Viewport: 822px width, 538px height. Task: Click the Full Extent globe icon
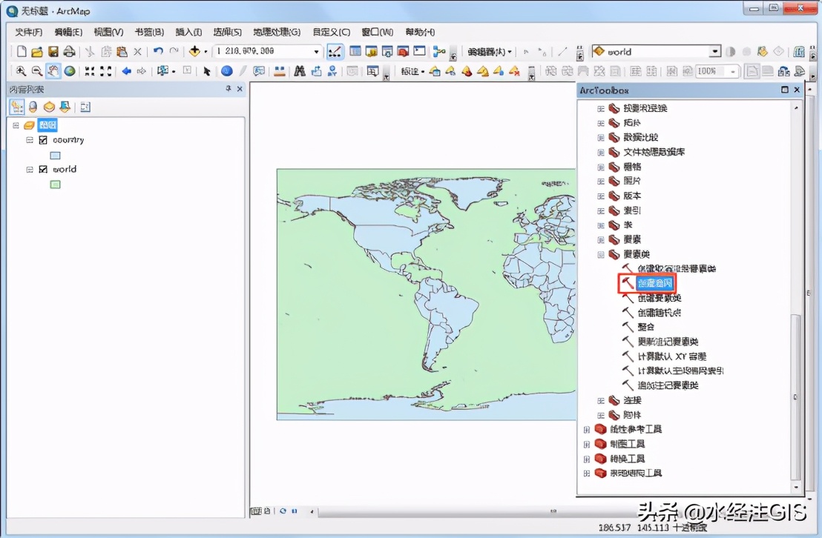point(70,71)
